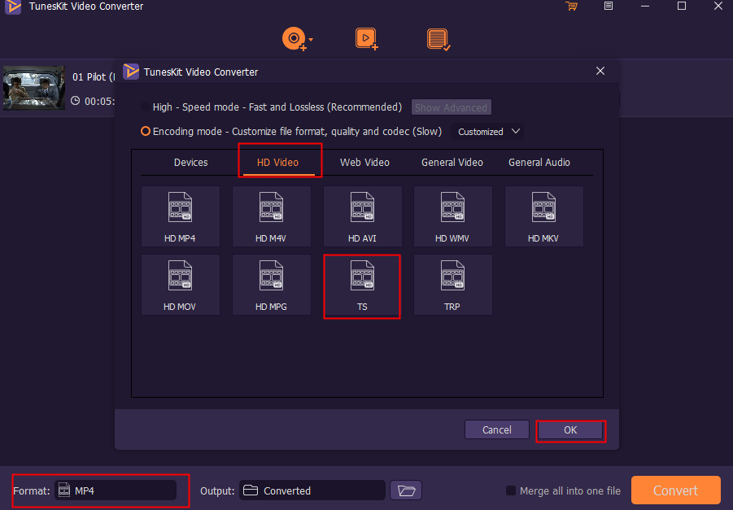Switch to the Devices tab
The width and height of the screenshot is (733, 510).
point(190,162)
